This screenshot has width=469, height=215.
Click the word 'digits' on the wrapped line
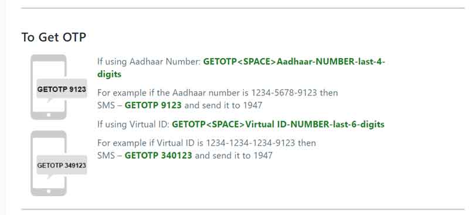pyautogui.click(x=110, y=74)
